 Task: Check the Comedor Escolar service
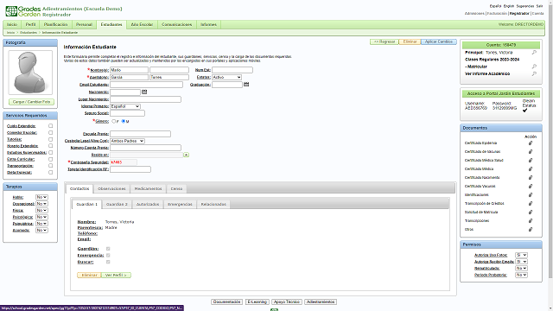50,132
